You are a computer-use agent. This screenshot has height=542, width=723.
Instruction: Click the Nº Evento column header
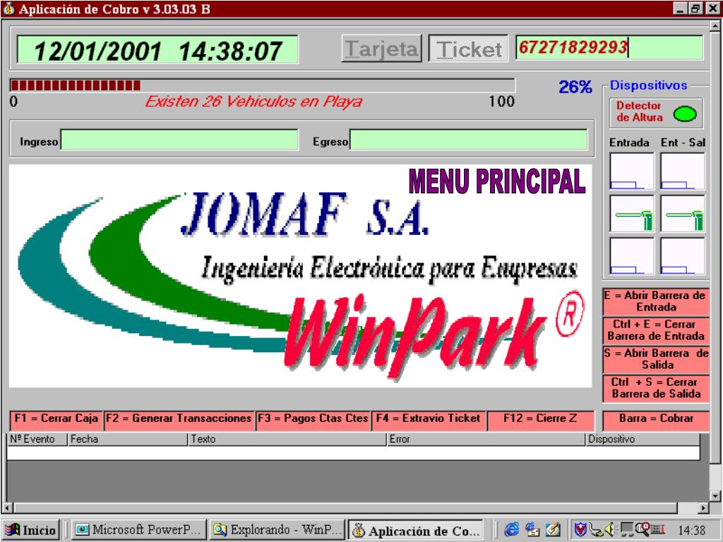coord(37,439)
